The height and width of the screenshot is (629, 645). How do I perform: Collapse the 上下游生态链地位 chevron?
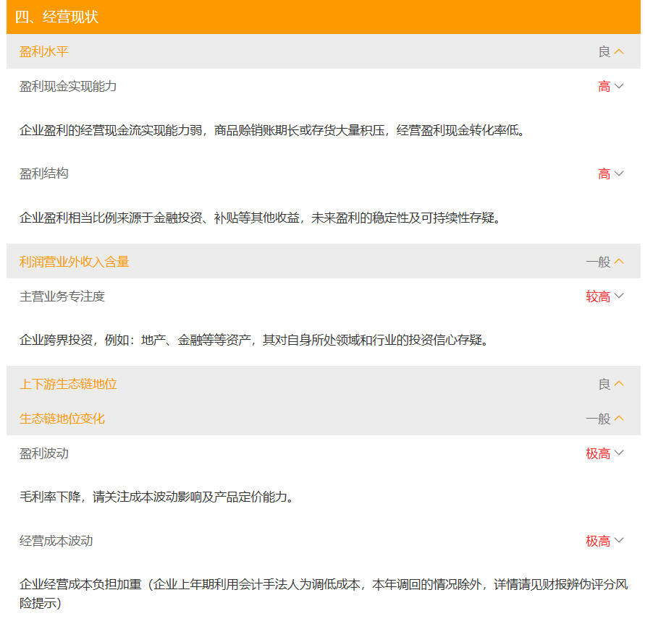(x=619, y=384)
